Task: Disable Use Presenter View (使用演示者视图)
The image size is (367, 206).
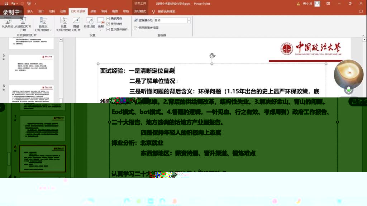Action: pyautogui.click(x=136, y=28)
